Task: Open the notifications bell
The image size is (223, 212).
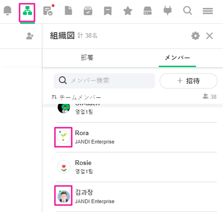Action: (7, 11)
